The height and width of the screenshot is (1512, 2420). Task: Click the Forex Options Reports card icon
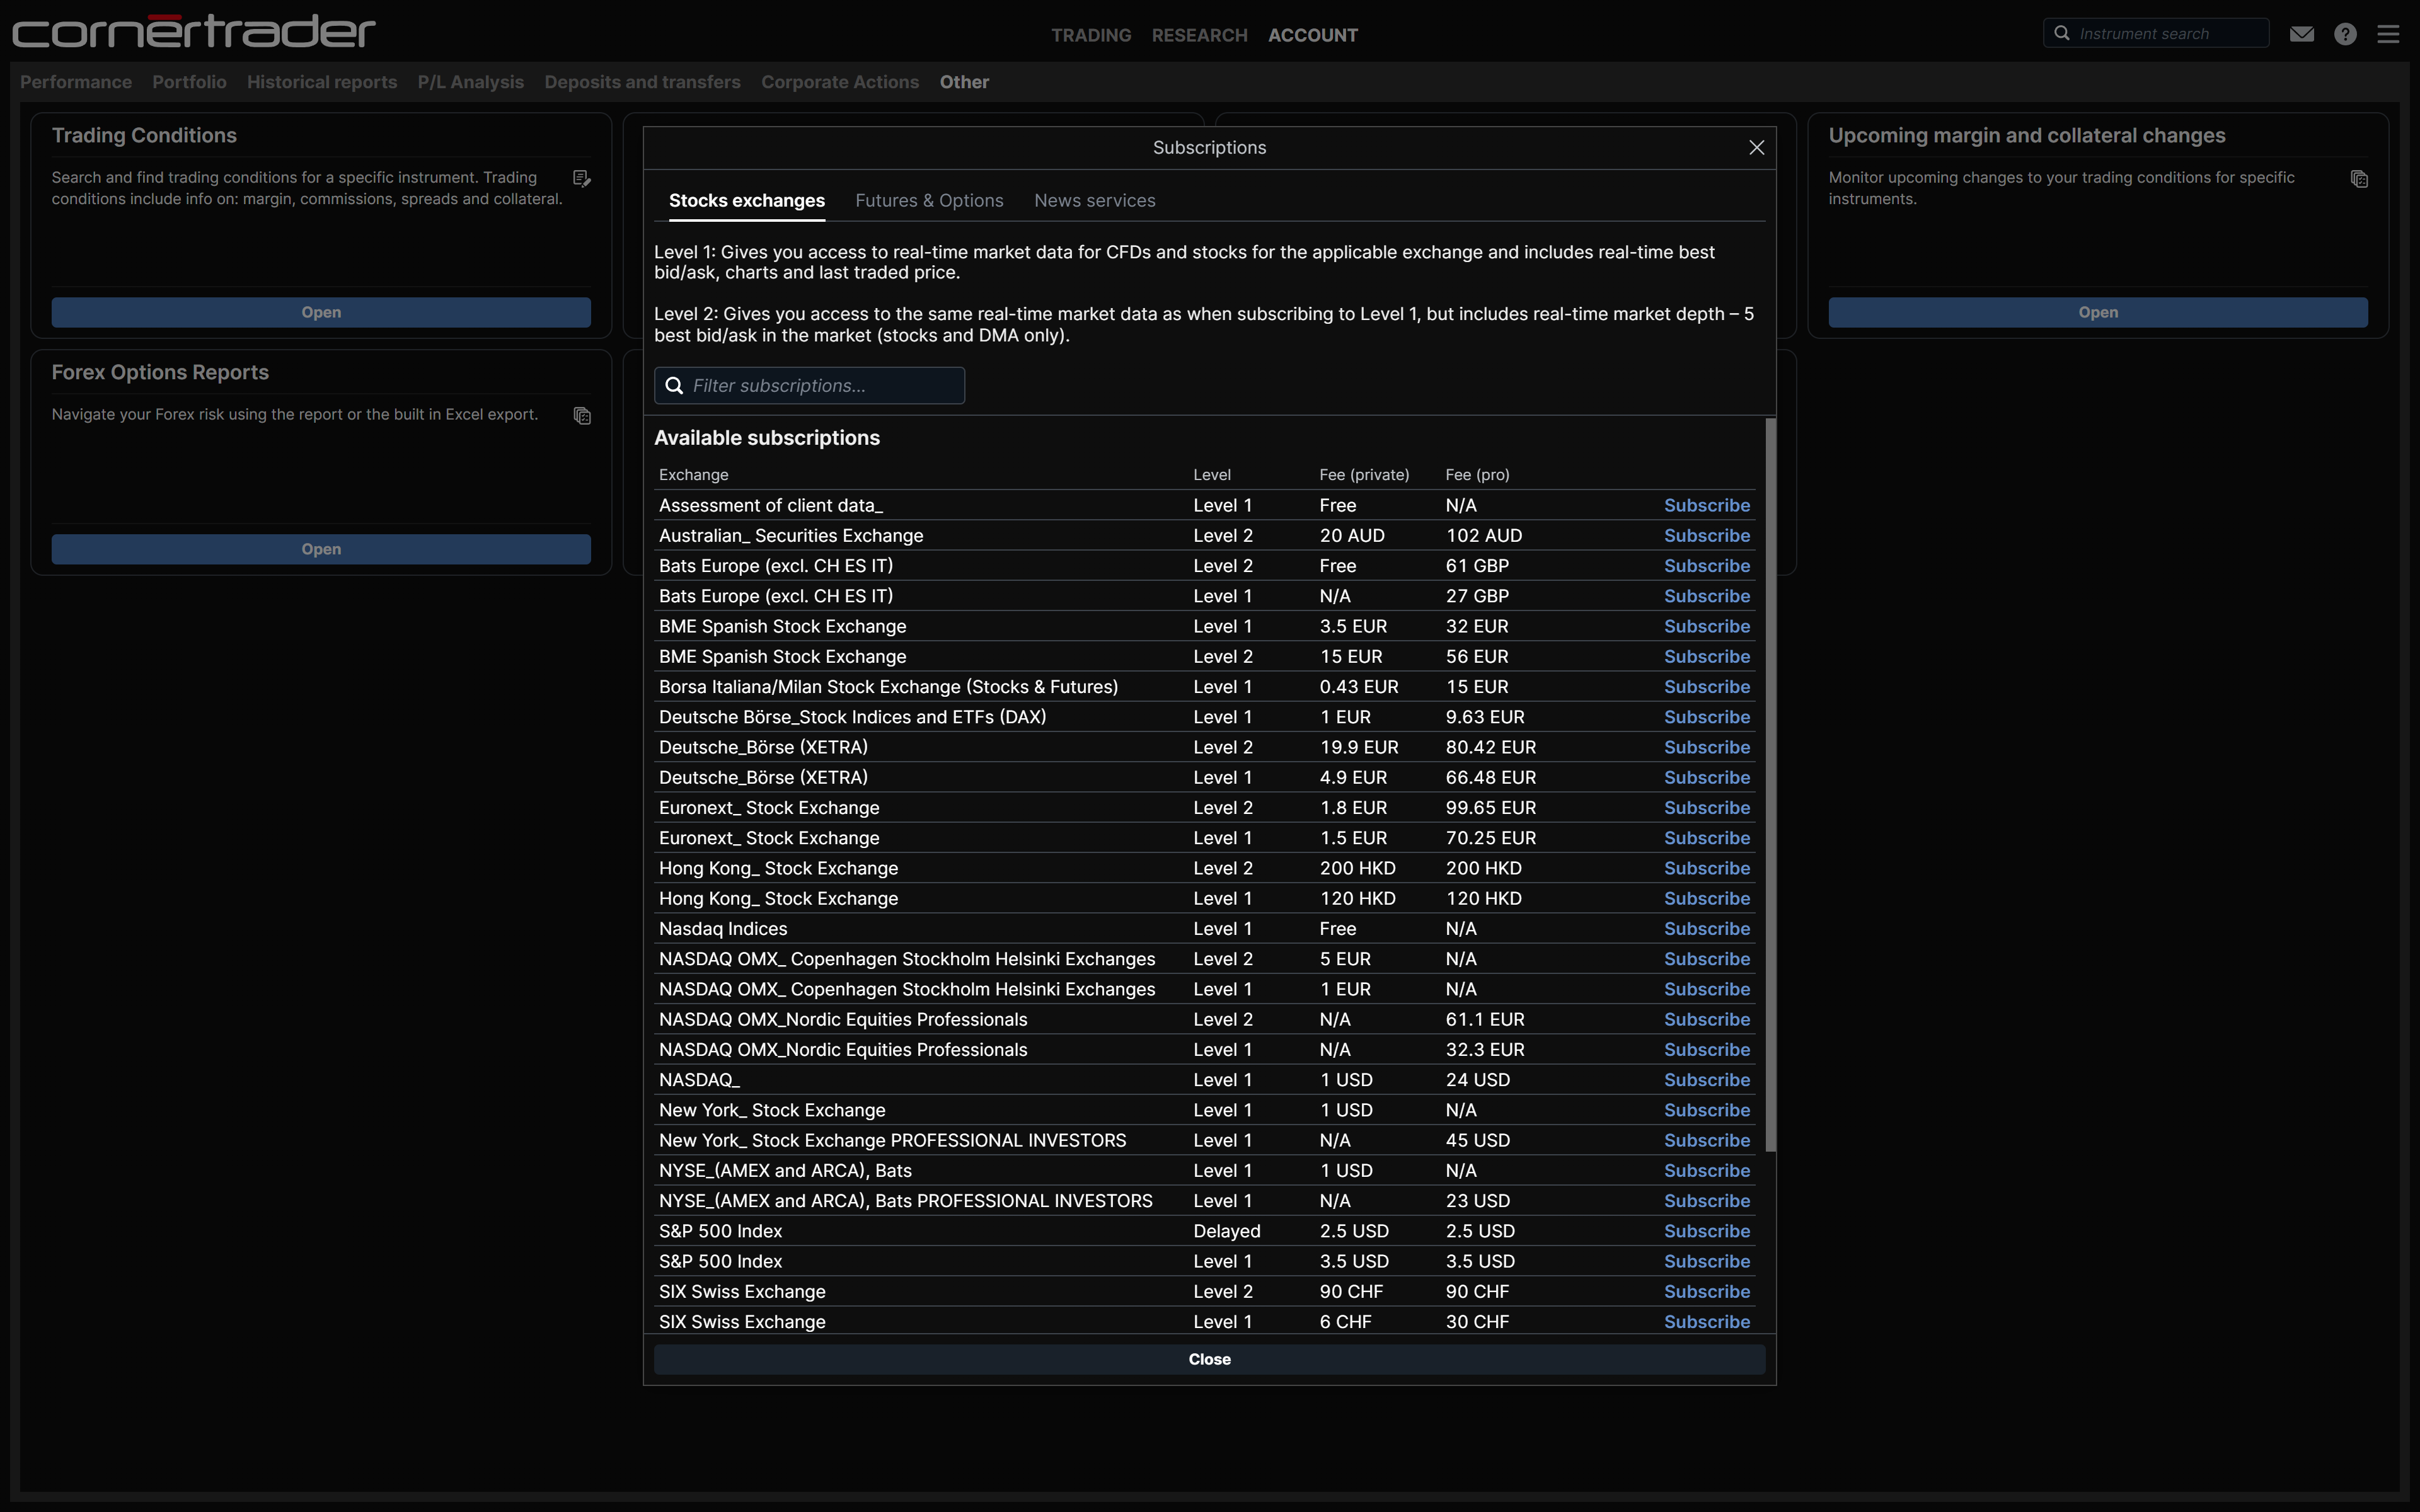582,415
